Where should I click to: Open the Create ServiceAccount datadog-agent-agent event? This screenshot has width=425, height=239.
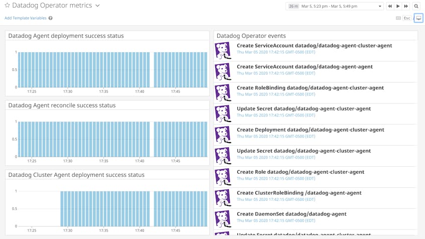(x=305, y=67)
